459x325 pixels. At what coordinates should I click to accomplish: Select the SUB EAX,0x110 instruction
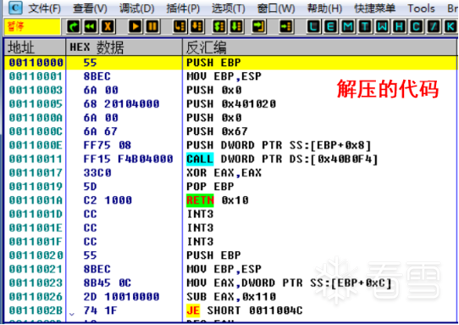coord(231,297)
